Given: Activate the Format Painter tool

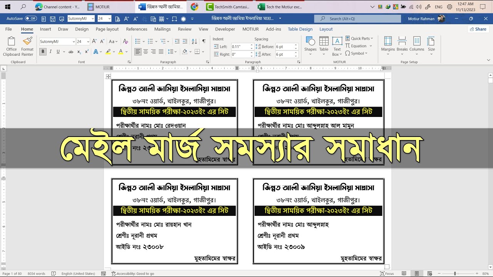Looking at the screenshot, I should pyautogui.click(x=27, y=47).
